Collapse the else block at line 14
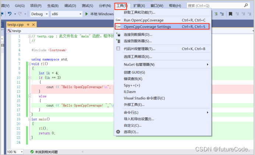Image resolution: width=255 pixels, height=155 pixels. coord(30,96)
